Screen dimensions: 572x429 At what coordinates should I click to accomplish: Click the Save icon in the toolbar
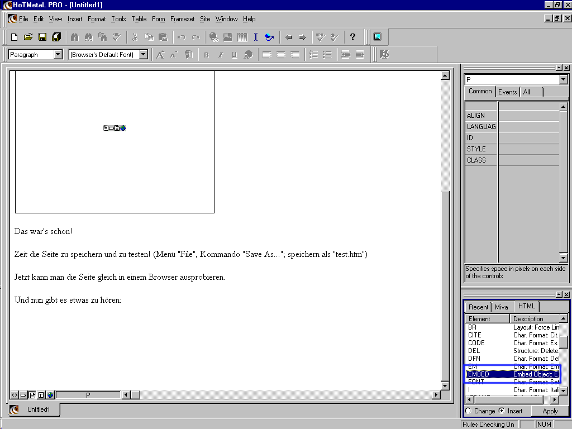click(x=42, y=37)
